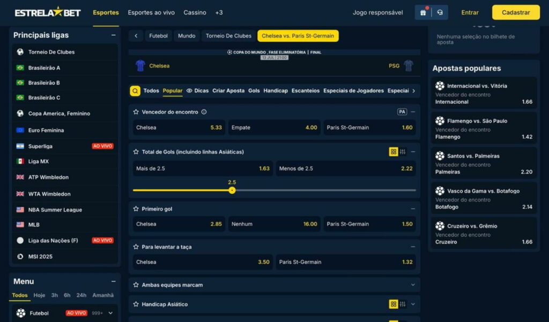
Task: Click Torneio De Clubes soccer ball icon
Action: click(20, 52)
